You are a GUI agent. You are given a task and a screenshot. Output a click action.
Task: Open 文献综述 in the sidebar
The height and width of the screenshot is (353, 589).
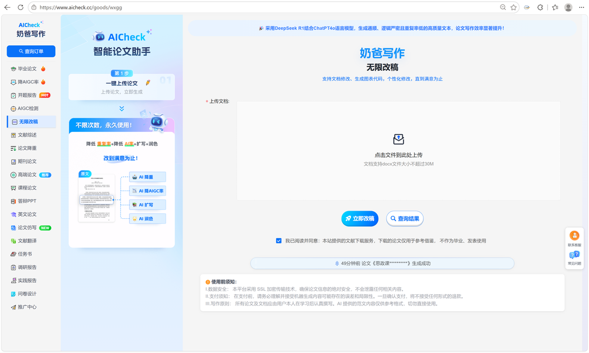click(x=24, y=135)
